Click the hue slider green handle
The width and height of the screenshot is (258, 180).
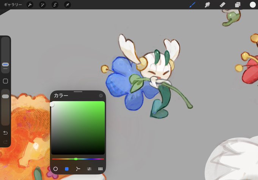(76, 159)
